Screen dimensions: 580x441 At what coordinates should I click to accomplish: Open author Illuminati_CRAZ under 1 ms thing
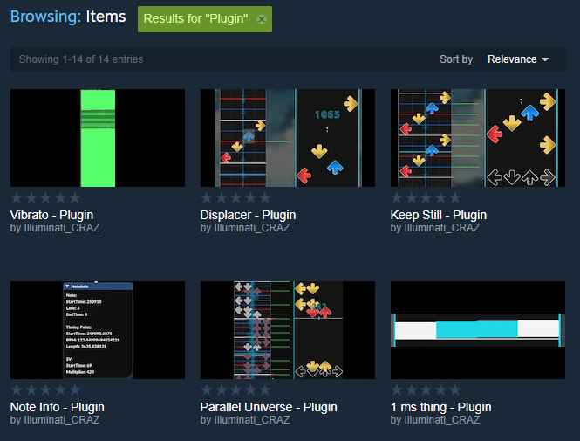tap(442, 420)
